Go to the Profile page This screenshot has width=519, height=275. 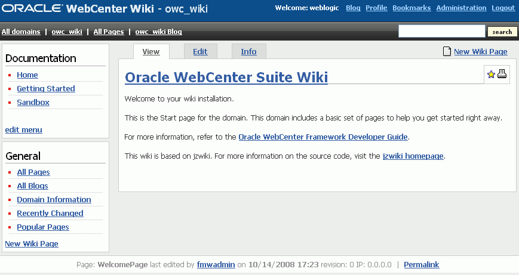pos(376,8)
